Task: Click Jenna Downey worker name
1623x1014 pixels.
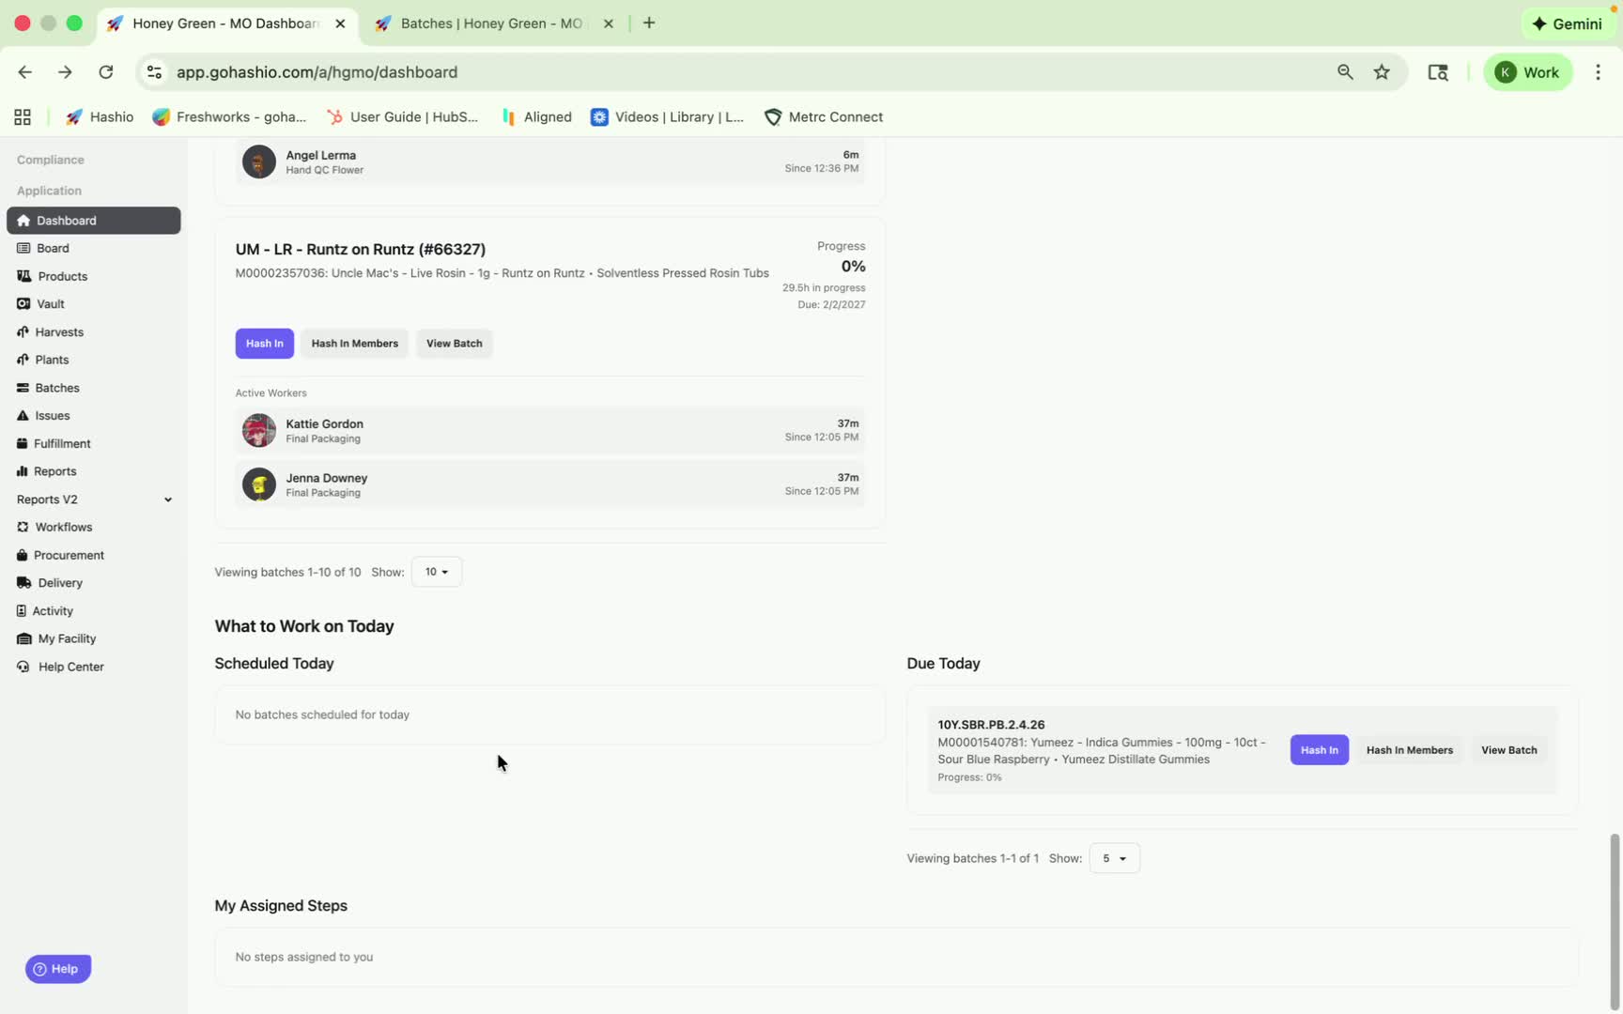Action: pyautogui.click(x=327, y=478)
